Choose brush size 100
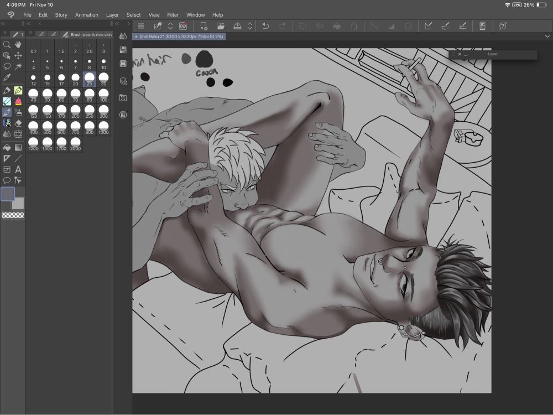 point(103,96)
